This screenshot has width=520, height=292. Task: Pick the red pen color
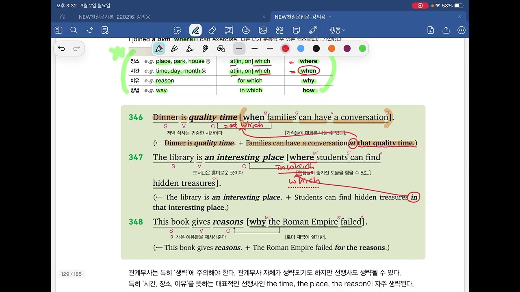tap(285, 49)
